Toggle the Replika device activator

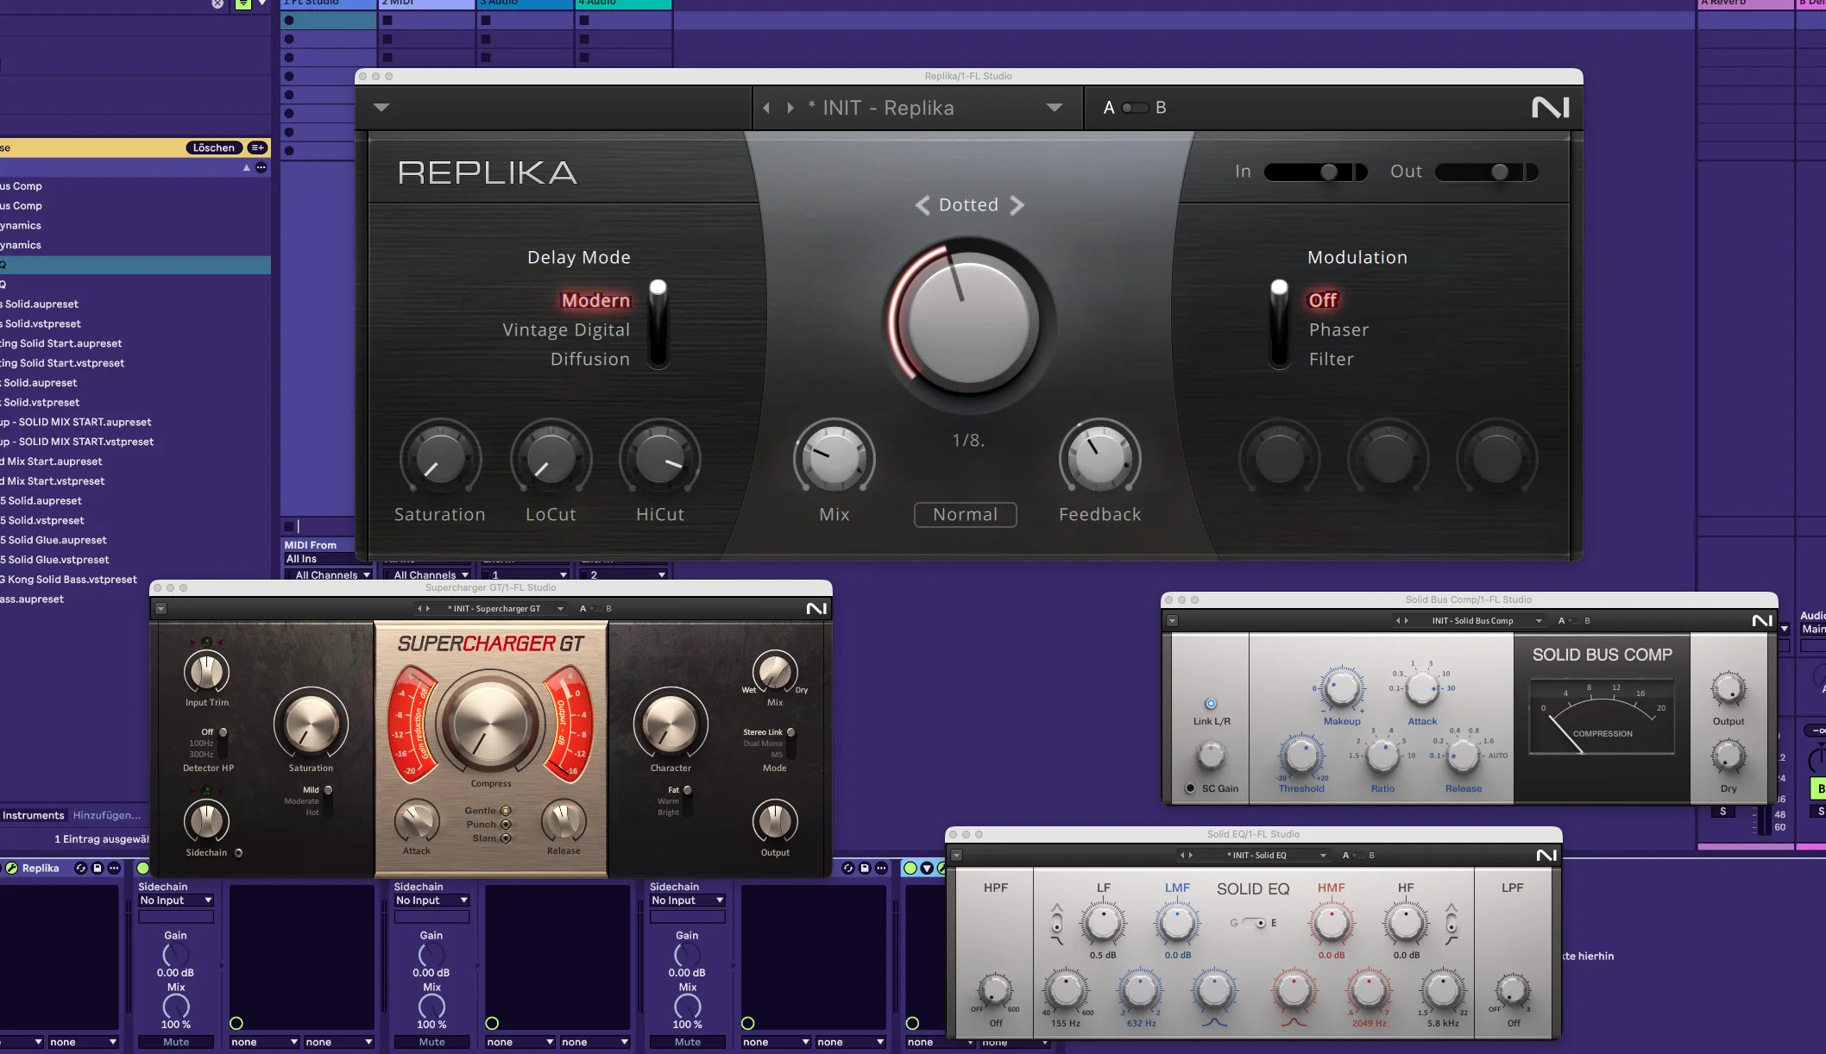(11, 869)
